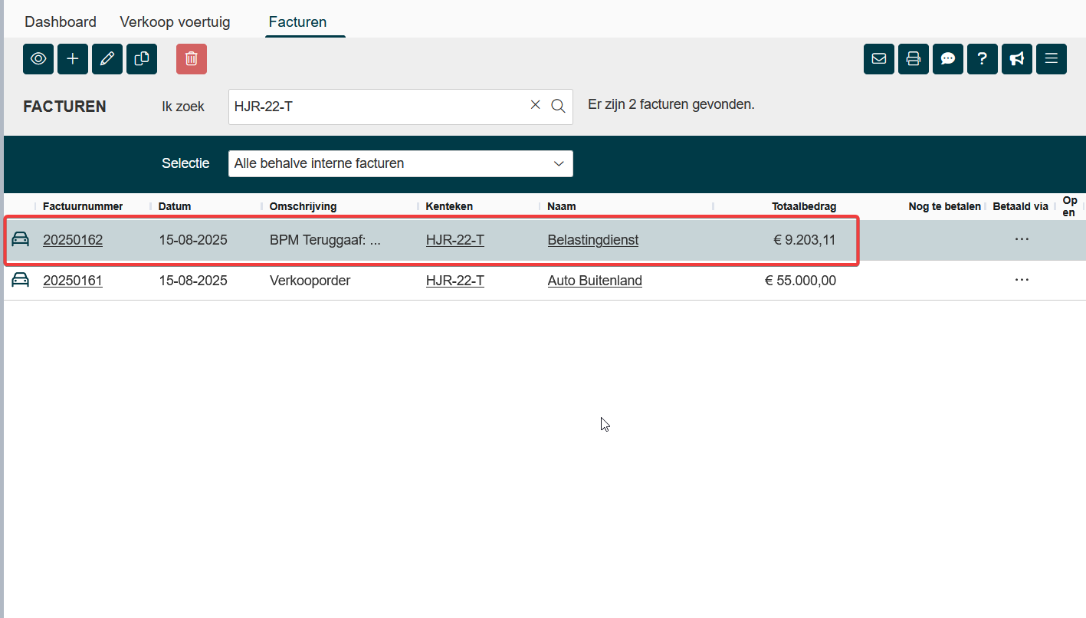Click the envelope email icon
The image size is (1086, 618).
(879, 59)
